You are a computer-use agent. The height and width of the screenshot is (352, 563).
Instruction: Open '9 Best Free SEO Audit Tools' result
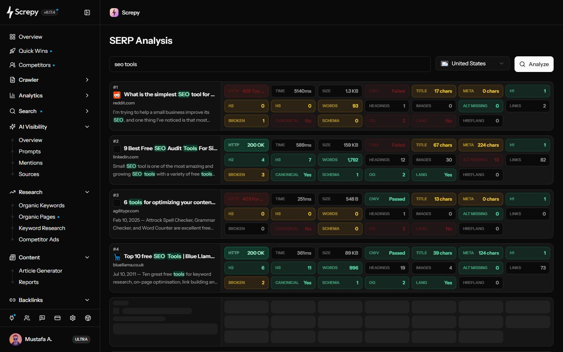(170, 148)
